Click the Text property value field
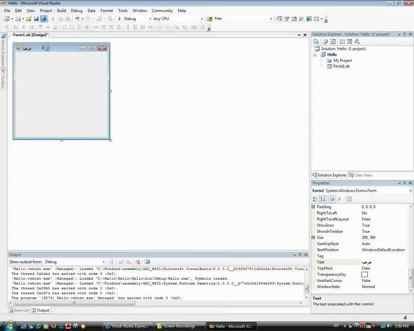The width and height of the screenshot is (414, 331). pyautogui.click(x=385, y=262)
